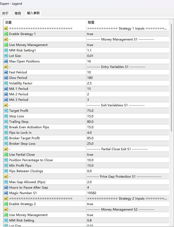Select the 输入参数 tab
Image resolution: width=174 pixels, height=227 pixels.
point(33,13)
